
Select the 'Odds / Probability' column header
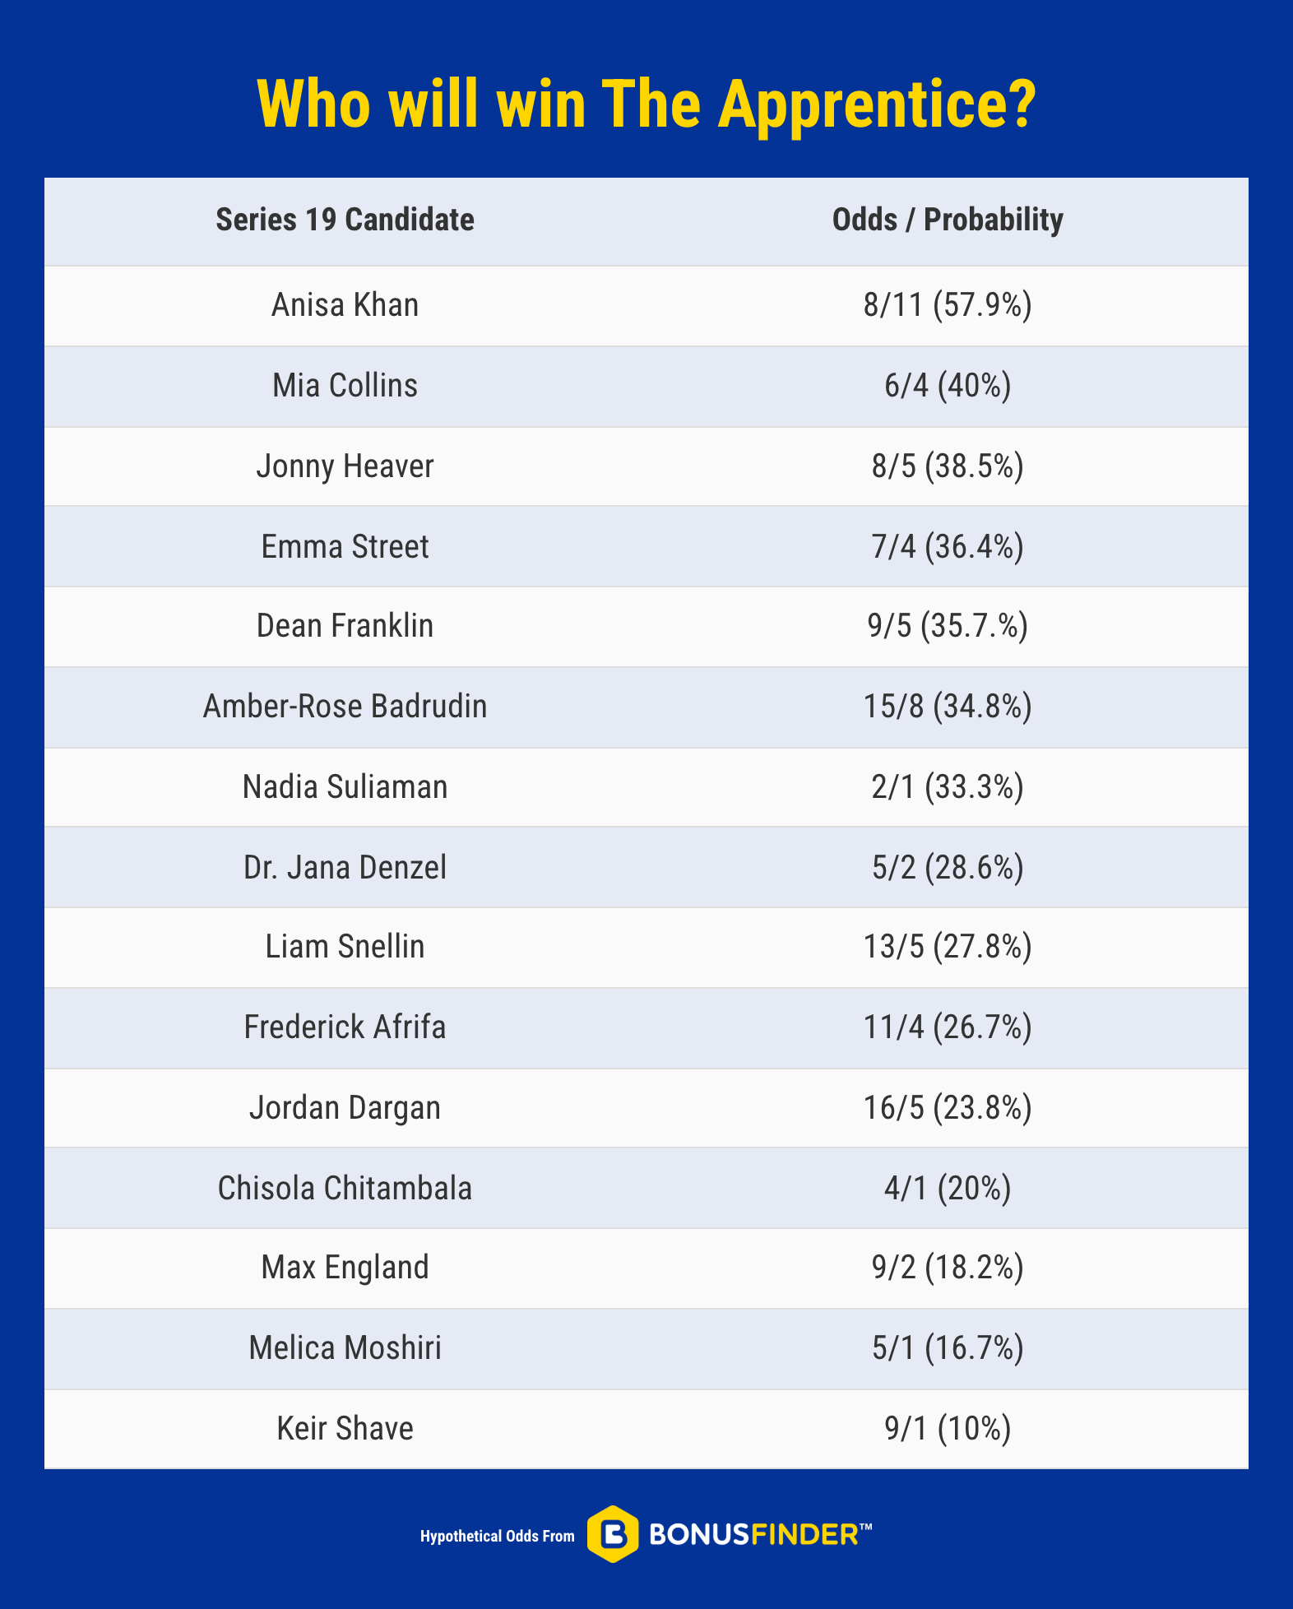(x=948, y=220)
